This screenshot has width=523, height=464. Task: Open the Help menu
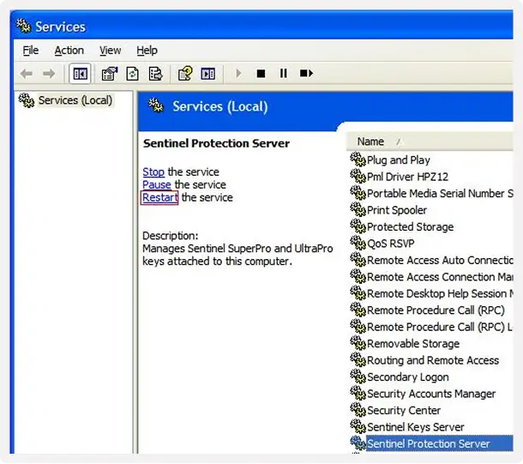[x=147, y=51]
